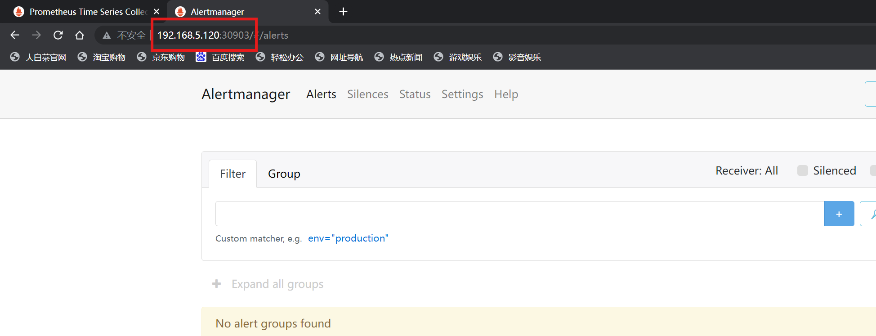Open the 影音娱乐 bookmark
Image resolution: width=876 pixels, height=336 pixels.
tap(517, 57)
